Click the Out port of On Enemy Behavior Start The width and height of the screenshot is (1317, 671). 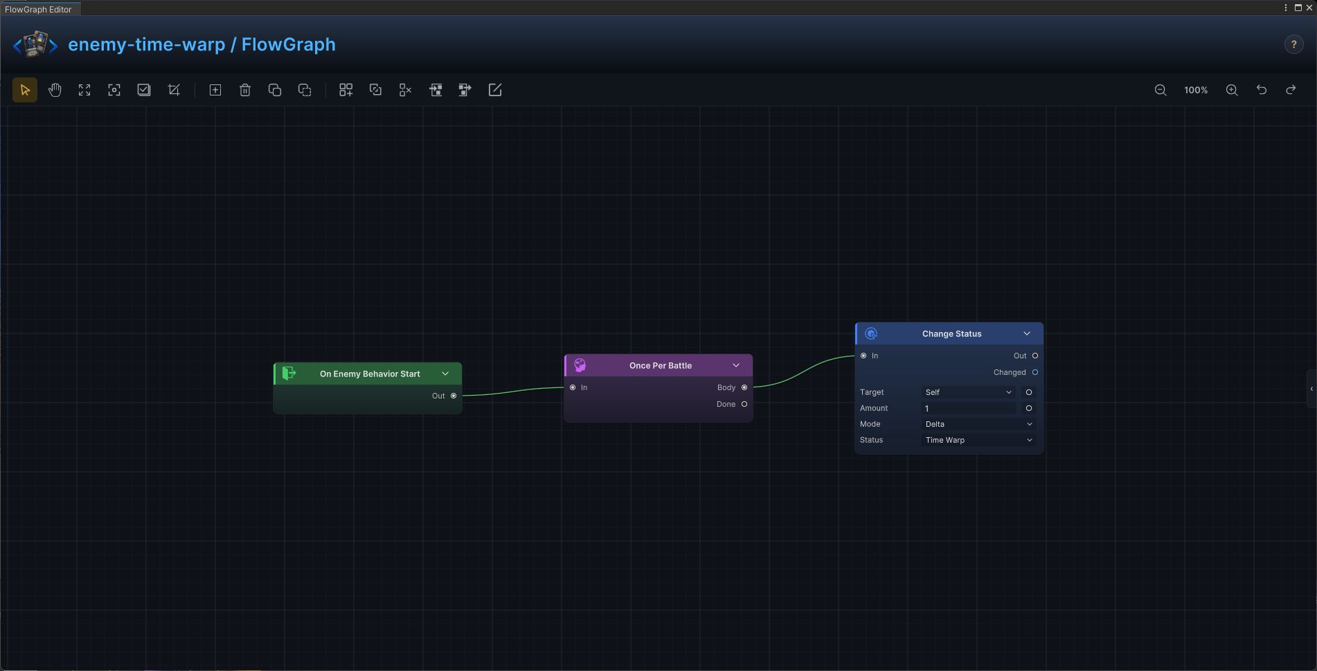[454, 396]
